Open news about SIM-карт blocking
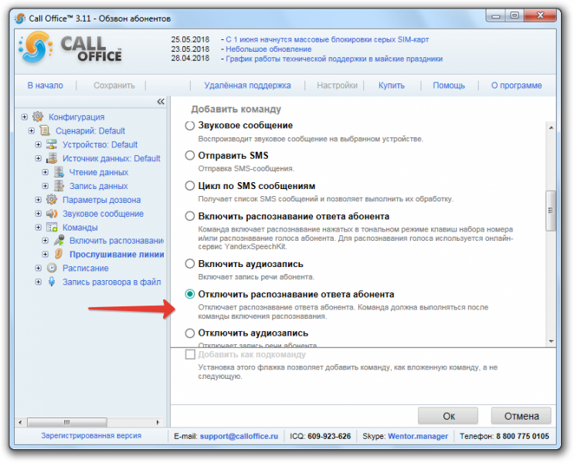The height and width of the screenshot is (463, 574). pos(327,39)
